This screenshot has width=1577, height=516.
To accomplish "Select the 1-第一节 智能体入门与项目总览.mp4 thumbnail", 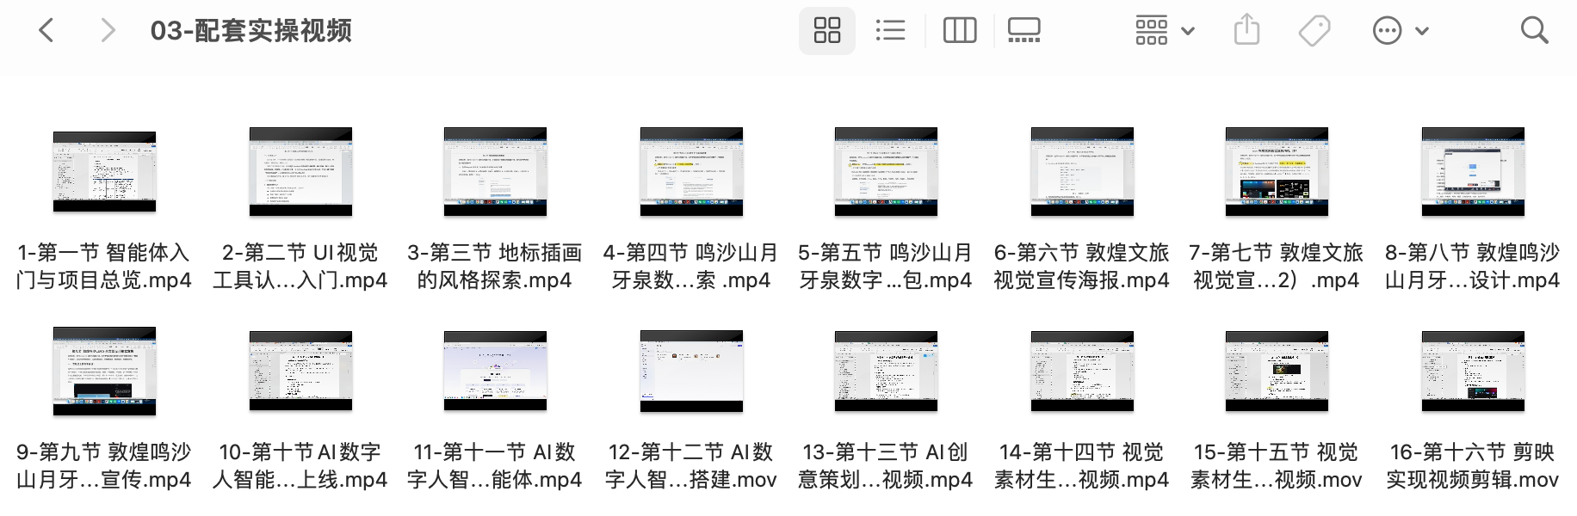I will point(104,172).
